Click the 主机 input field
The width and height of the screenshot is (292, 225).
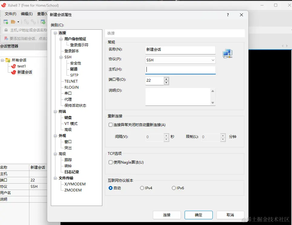click(180, 70)
